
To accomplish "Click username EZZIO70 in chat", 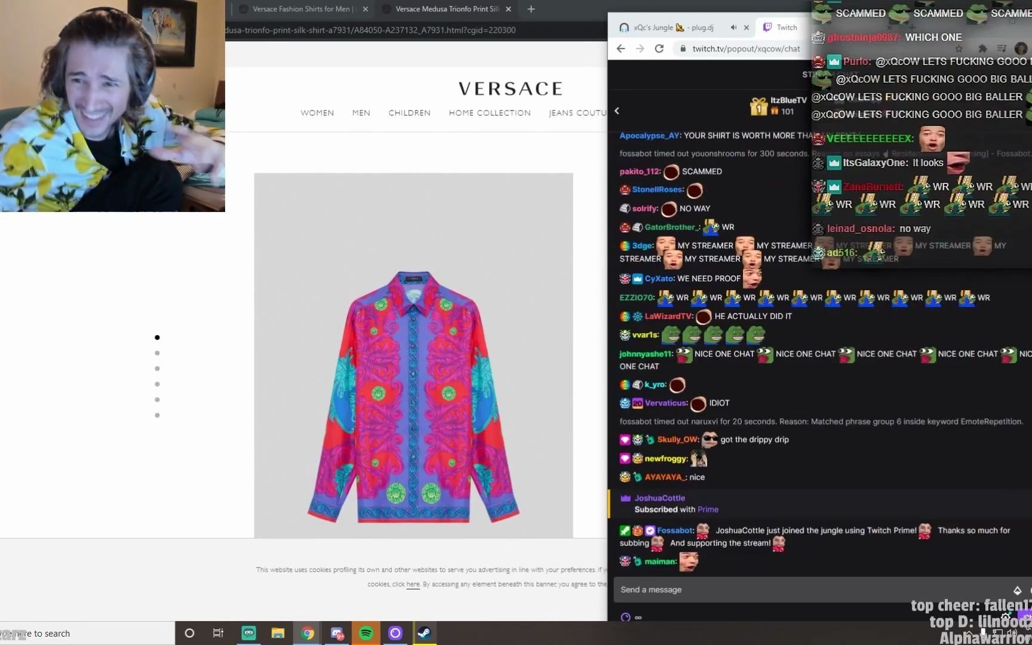I will tap(636, 297).
